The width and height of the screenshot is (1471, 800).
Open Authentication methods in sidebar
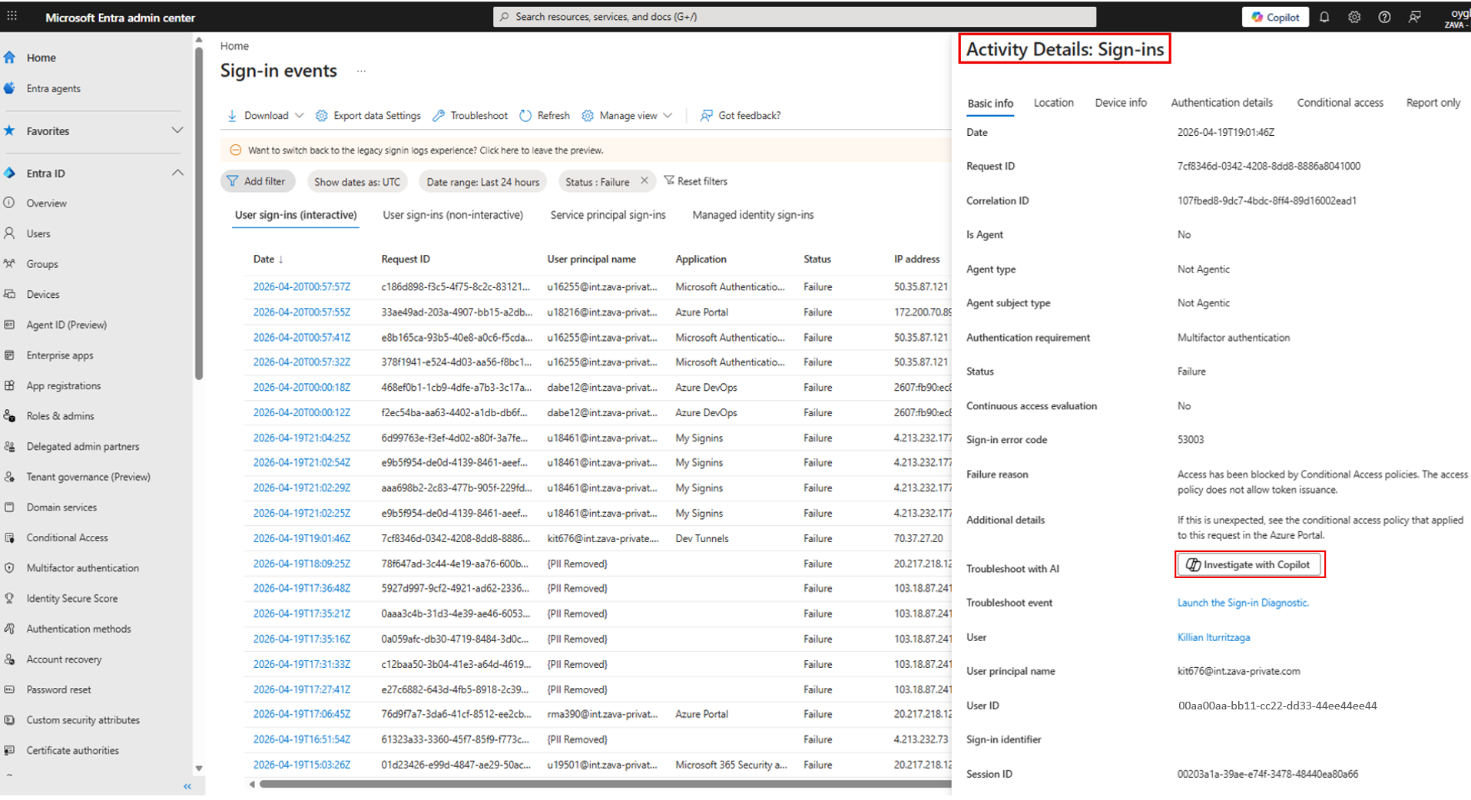pyautogui.click(x=79, y=629)
